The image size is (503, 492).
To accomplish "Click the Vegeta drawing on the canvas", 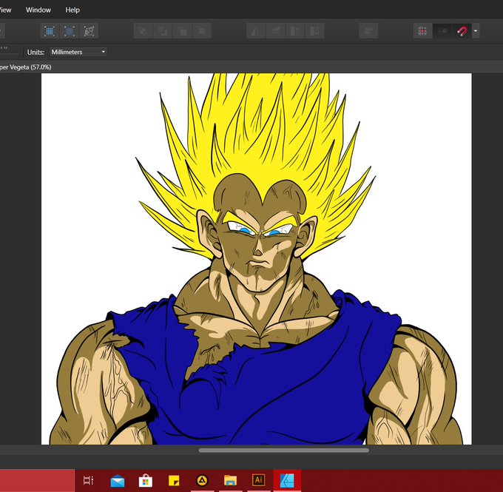I will [257, 259].
